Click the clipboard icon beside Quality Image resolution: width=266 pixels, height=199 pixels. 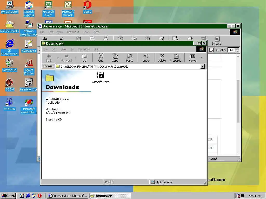(x=211, y=50)
